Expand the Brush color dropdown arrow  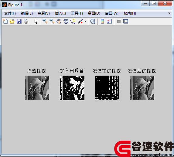[x=85, y=21]
